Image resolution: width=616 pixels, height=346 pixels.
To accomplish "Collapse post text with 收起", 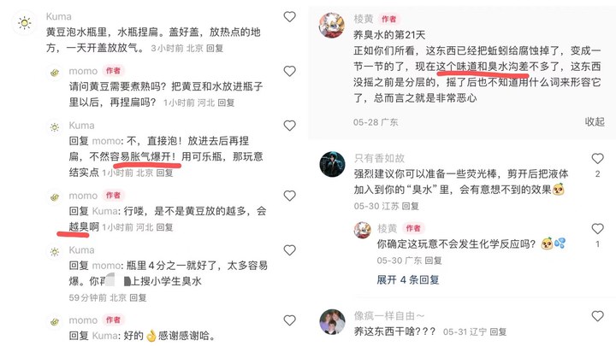I will tap(595, 122).
